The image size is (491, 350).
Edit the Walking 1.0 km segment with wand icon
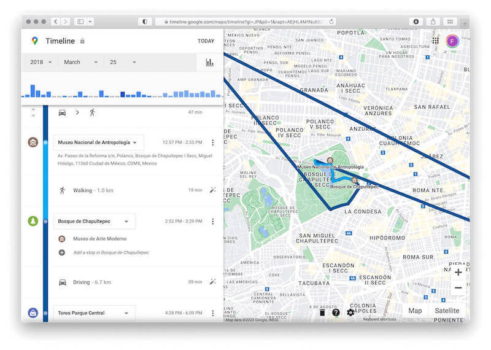pyautogui.click(x=213, y=190)
